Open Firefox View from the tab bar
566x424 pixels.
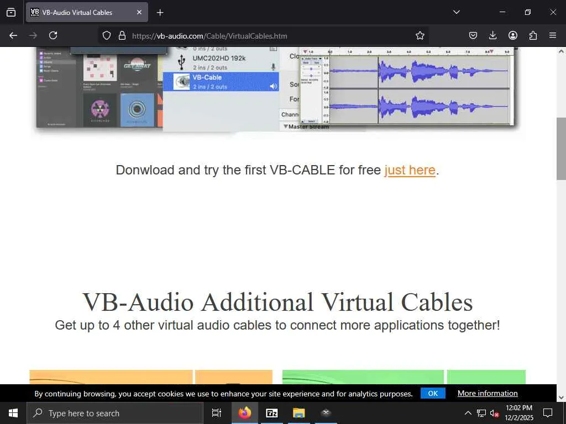[x=11, y=12]
